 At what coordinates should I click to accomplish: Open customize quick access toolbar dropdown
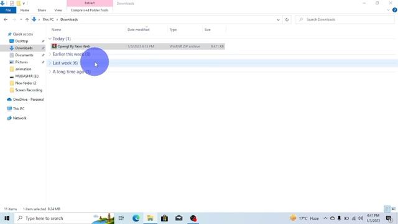point(24,4)
